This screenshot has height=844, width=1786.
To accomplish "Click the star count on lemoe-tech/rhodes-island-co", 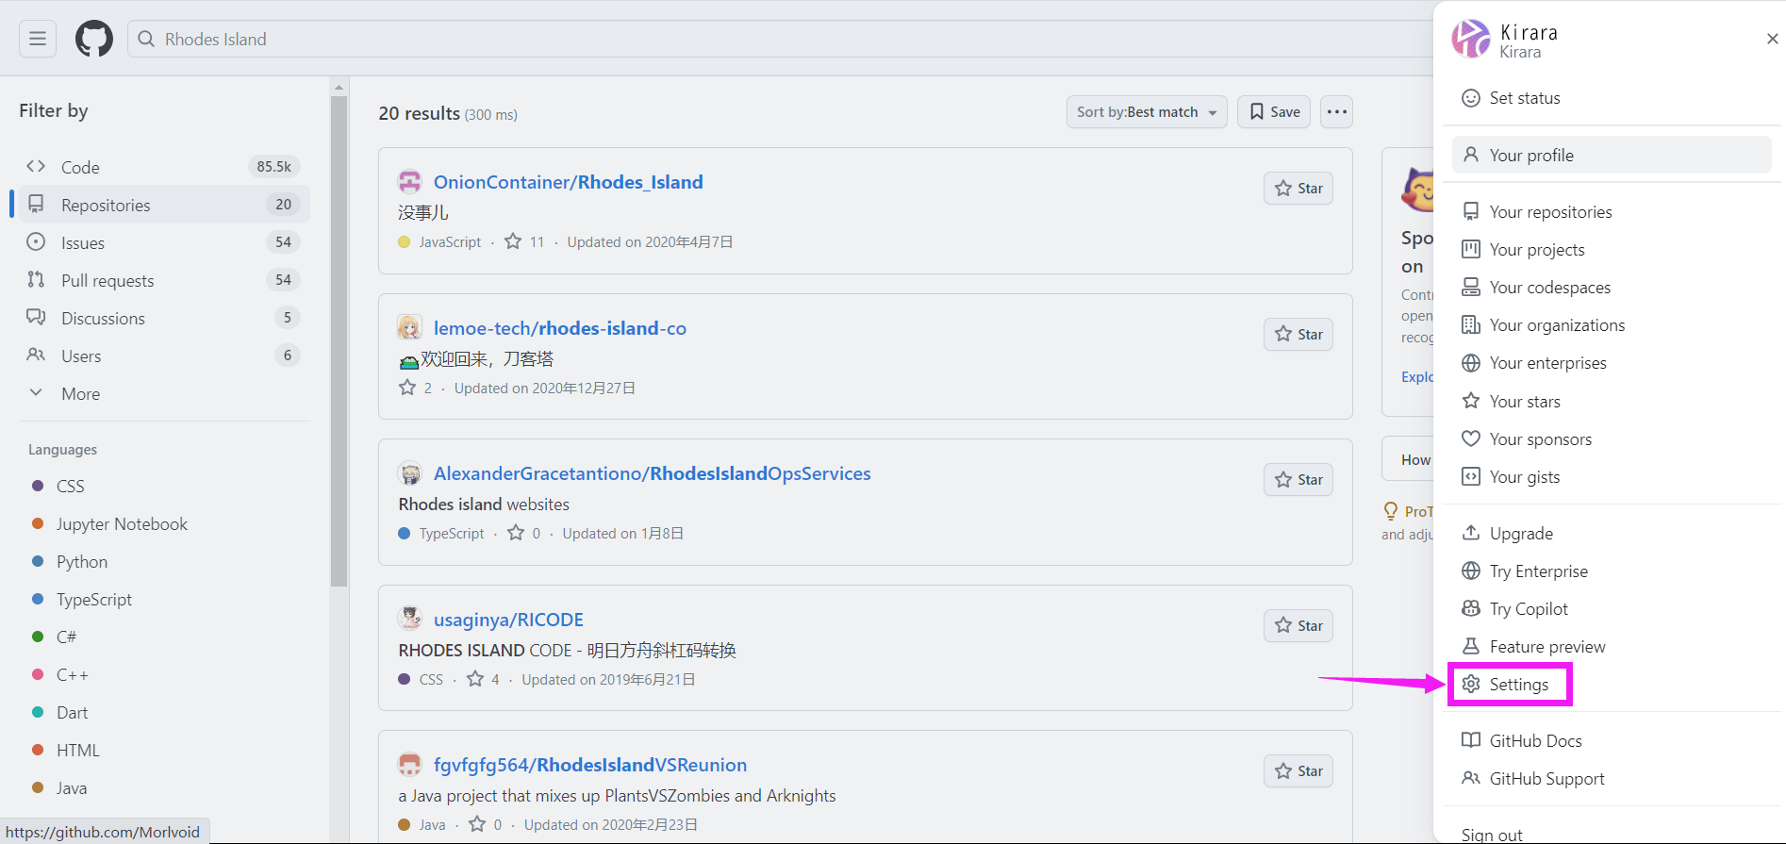I will (x=416, y=388).
